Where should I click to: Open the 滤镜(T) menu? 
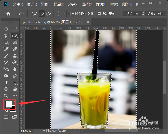point(101,4)
